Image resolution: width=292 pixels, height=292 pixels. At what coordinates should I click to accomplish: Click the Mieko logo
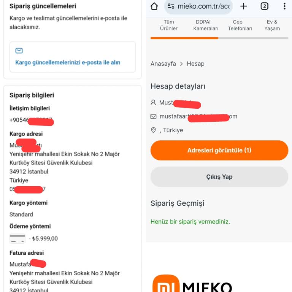192,285
